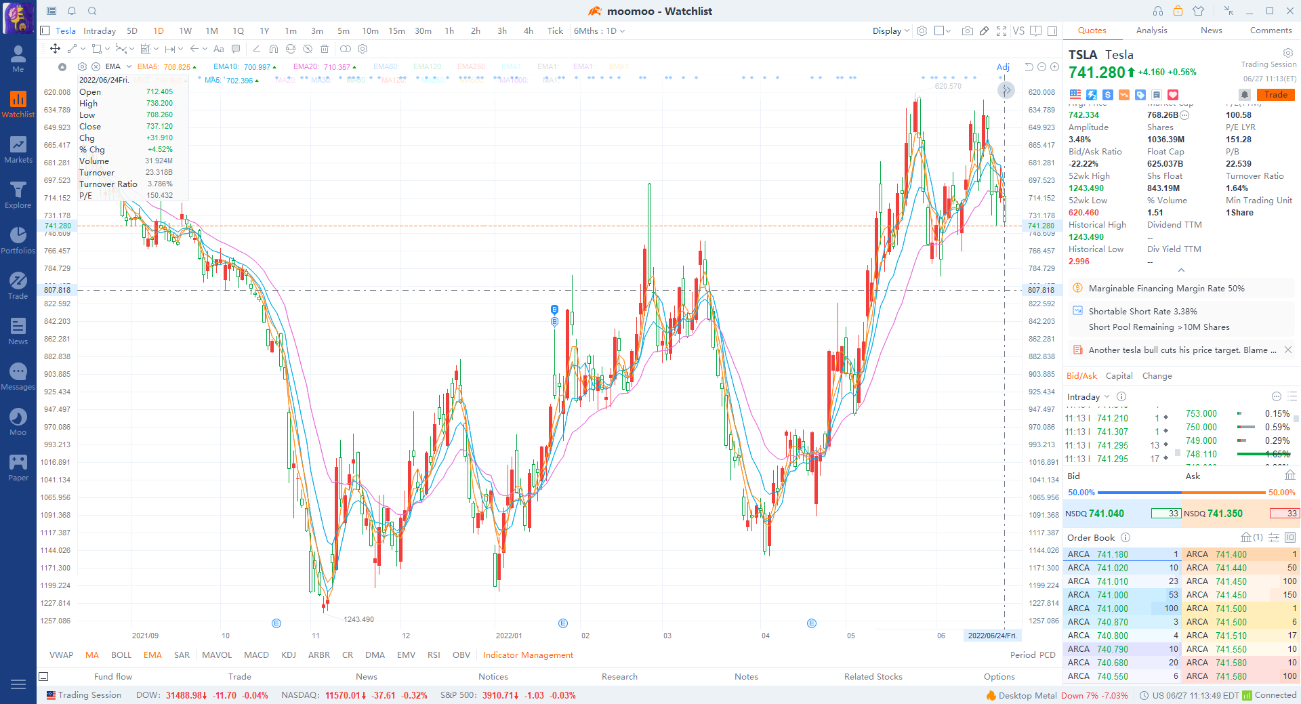Take a chart screenshot with the camera icon
1301x704 pixels.
point(967,31)
